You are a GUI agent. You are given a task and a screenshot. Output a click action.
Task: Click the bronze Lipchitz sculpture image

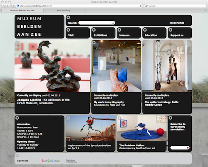pyautogui.click(x=52, y=66)
